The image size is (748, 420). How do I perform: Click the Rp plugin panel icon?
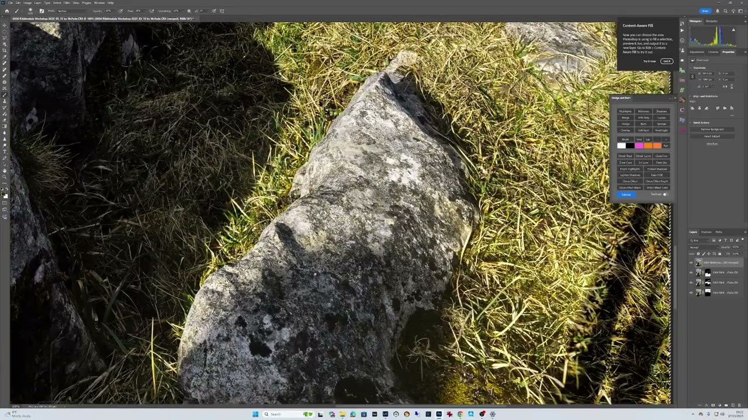pyautogui.click(x=682, y=120)
